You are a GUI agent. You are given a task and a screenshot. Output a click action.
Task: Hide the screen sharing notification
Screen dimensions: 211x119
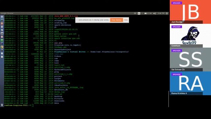click(126, 20)
